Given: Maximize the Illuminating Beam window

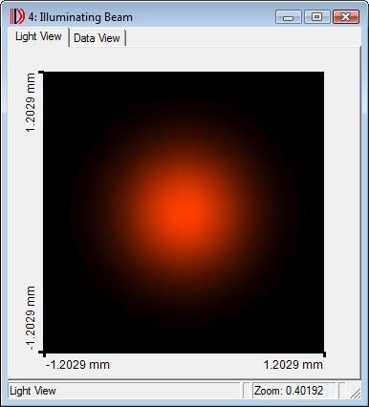Looking at the screenshot, I should pos(316,17).
